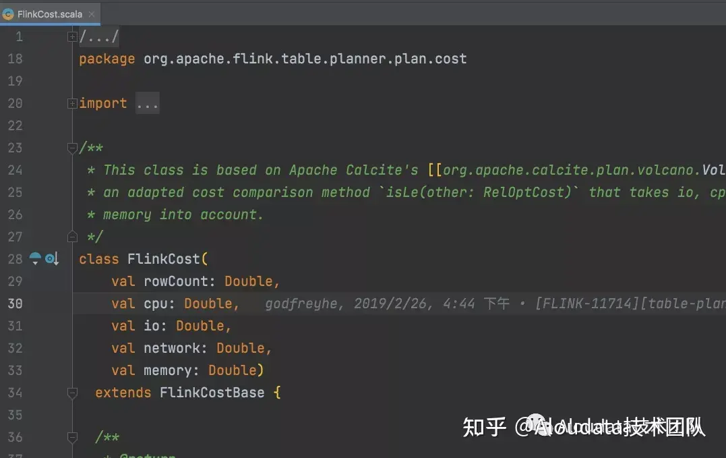This screenshot has height=458, width=726.
Task: Click the FlinkCostBase class reference
Action: coord(212,393)
